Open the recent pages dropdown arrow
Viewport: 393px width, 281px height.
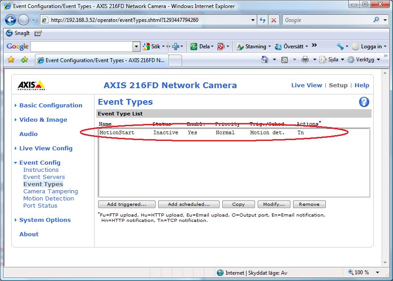(x=33, y=20)
